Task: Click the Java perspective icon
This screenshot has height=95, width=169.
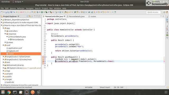Action: click(167, 12)
